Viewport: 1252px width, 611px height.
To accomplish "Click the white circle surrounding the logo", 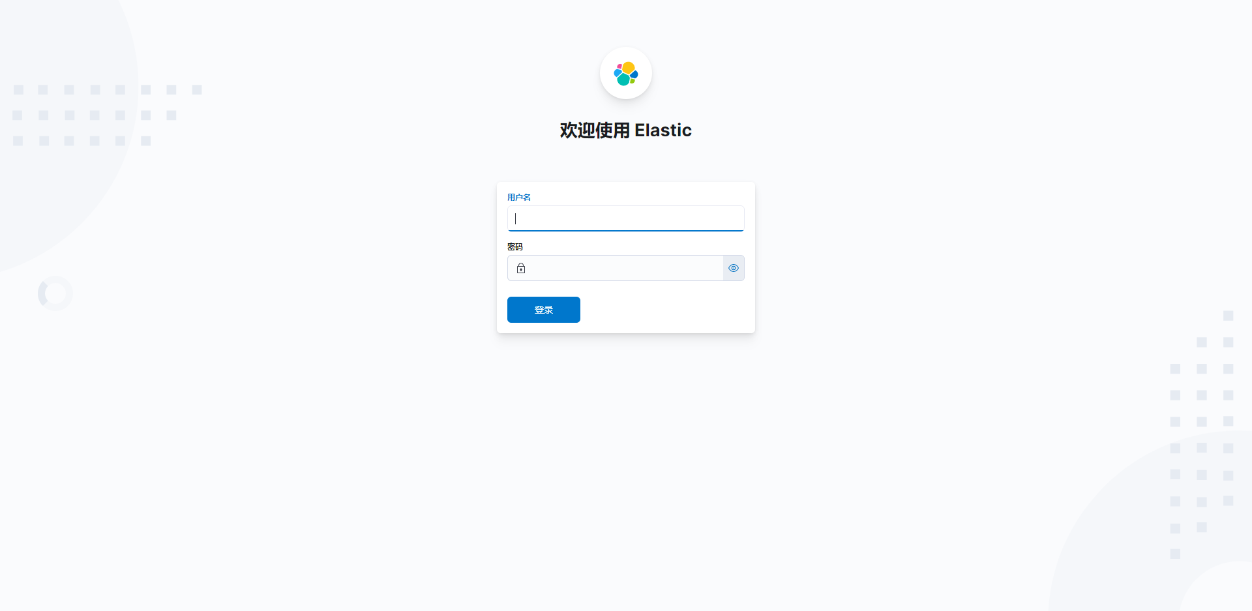I will pyautogui.click(x=626, y=73).
